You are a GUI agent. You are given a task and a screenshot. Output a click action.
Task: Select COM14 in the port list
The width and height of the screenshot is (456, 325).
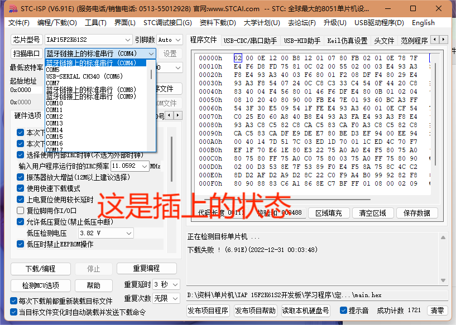pos(96,130)
